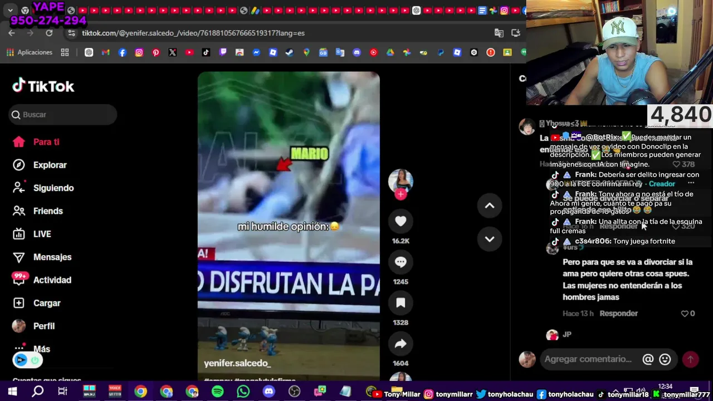Open Gmail bookmark
Screen dimensions: 713x401
106,52
